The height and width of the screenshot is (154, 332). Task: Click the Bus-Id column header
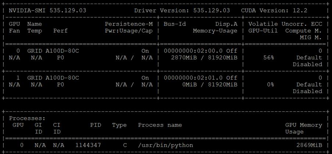[175, 24]
